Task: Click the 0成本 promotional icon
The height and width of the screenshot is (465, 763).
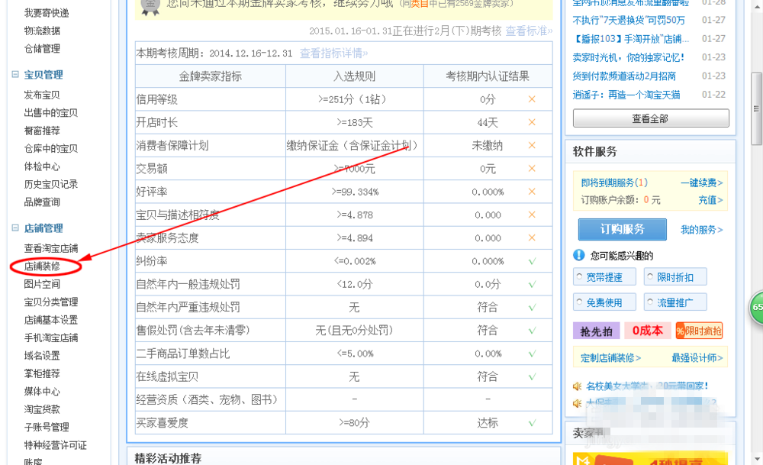Action: click(x=647, y=331)
